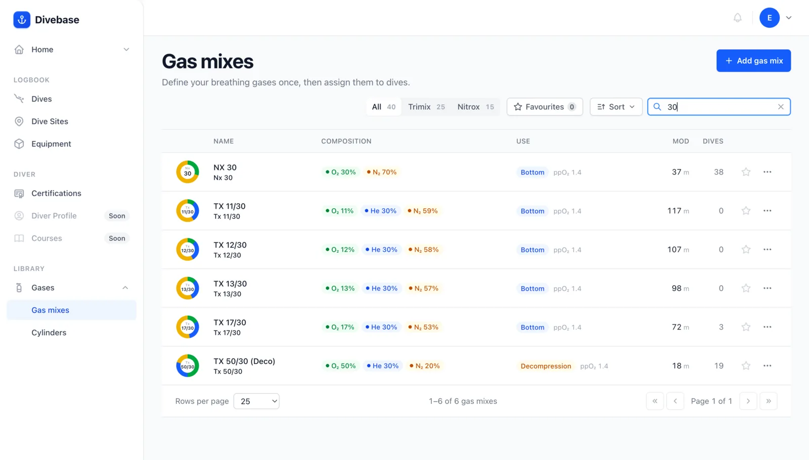
Task: Click the TX 17/30 composition ring icon
Action: tap(188, 327)
